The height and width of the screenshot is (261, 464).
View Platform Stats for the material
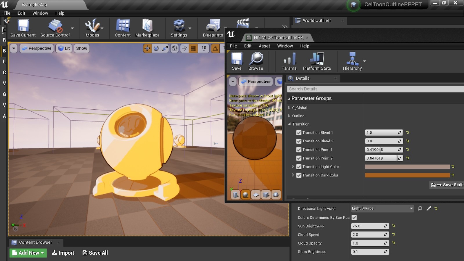317,61
